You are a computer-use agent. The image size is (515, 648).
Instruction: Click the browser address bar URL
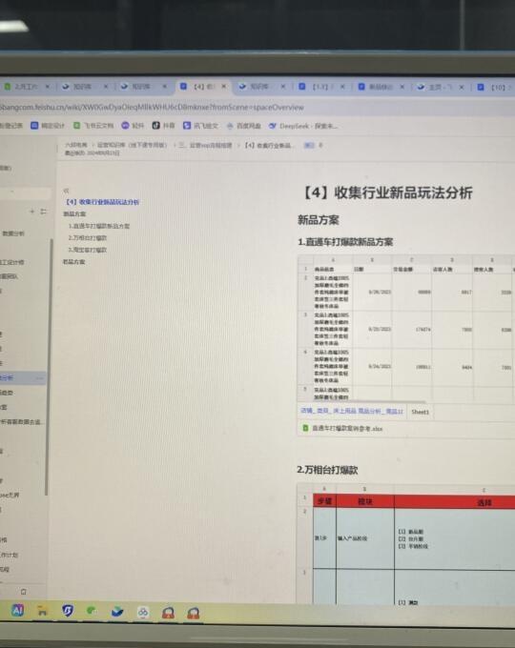152,108
